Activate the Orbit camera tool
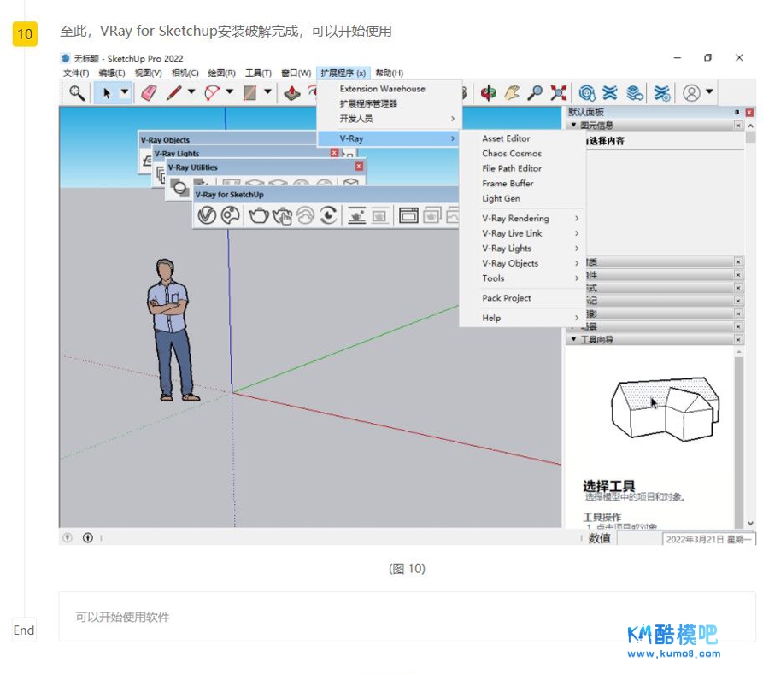Screen dimensions: 769x674 [488, 92]
